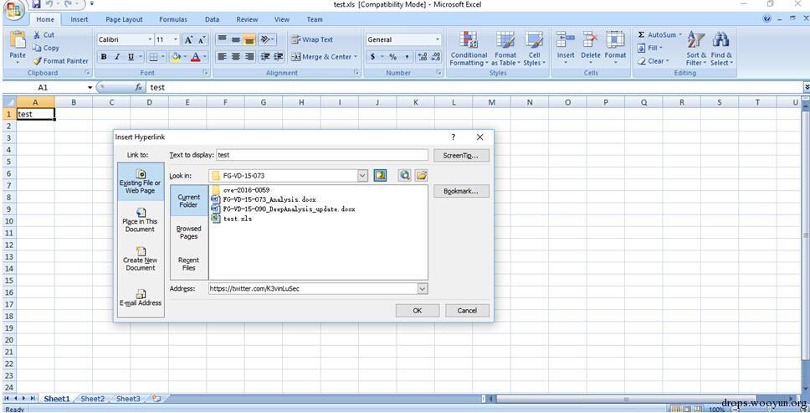Image resolution: width=810 pixels, height=413 pixels.
Task: Click the Up One Folder icon
Action: point(381,176)
